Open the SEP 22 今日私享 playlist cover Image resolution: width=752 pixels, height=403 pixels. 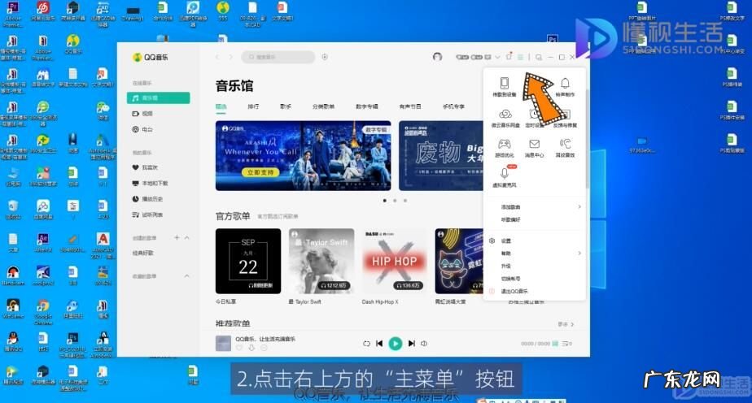[248, 261]
